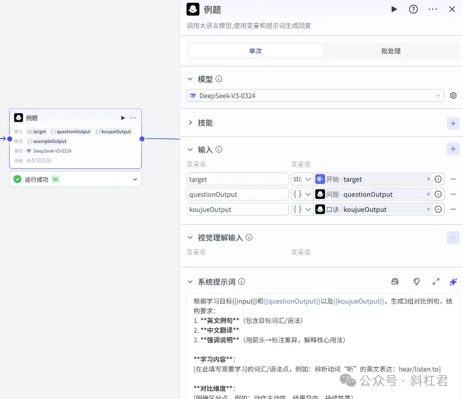Run the 例题 node from panel header
The image size is (463, 399).
click(394, 9)
